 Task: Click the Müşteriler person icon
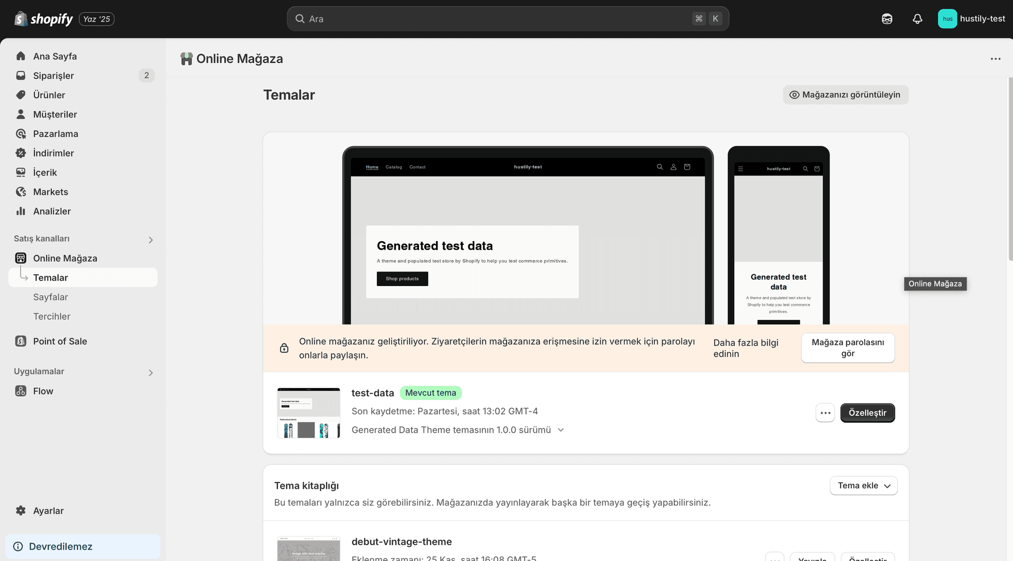coord(21,114)
